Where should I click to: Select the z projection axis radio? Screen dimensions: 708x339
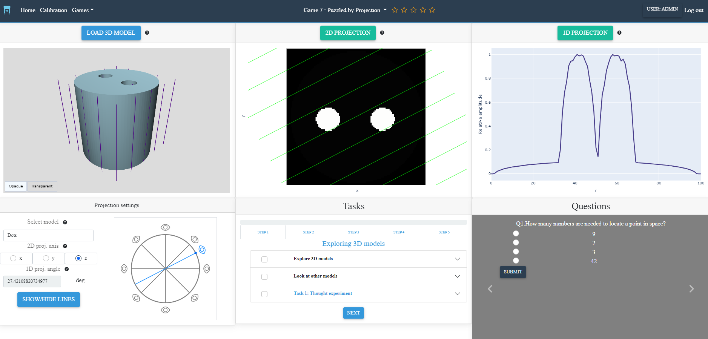(78, 258)
